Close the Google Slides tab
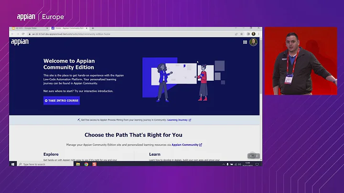The image size is (344, 193). (47, 28)
